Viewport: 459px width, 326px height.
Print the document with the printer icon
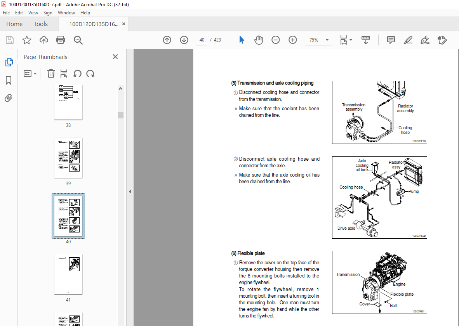pyautogui.click(x=61, y=40)
